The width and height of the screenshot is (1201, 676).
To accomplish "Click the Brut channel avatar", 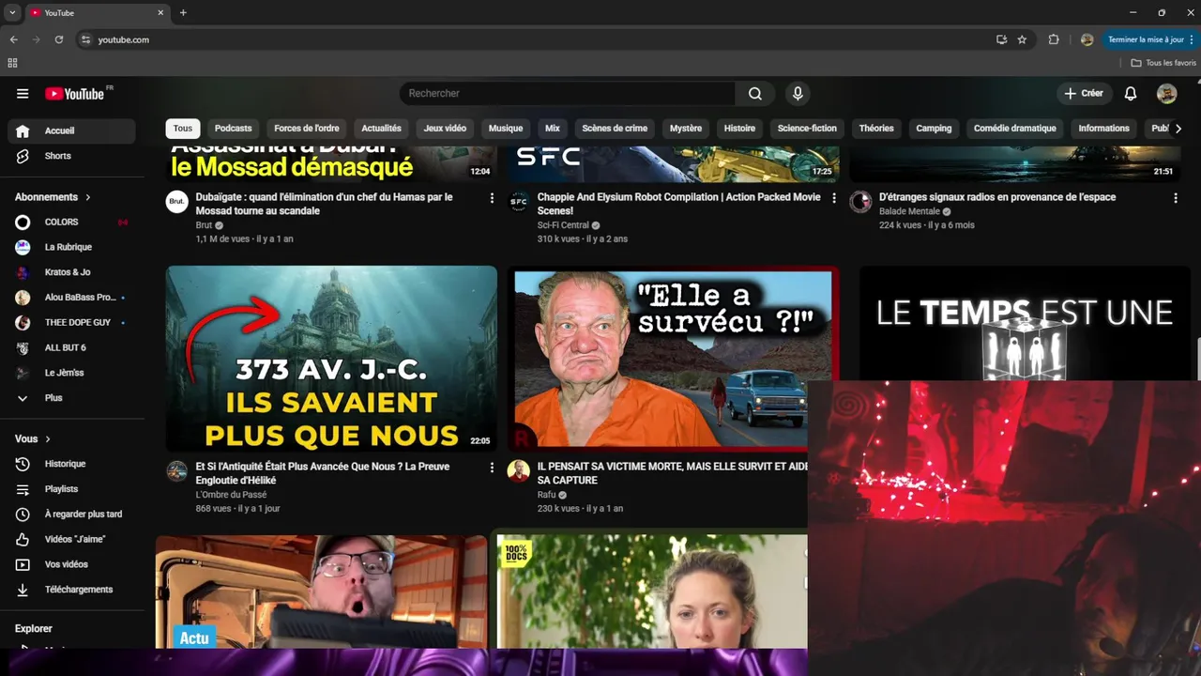I will tap(177, 202).
